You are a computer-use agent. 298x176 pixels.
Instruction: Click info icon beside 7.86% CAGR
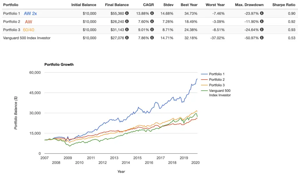click(152, 38)
